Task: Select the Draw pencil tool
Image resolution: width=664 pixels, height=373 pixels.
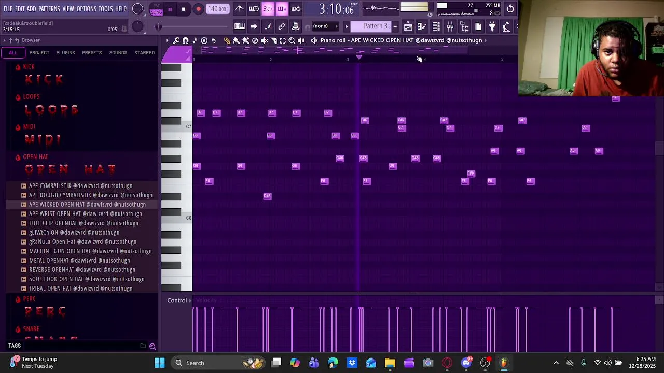Action: (227, 40)
